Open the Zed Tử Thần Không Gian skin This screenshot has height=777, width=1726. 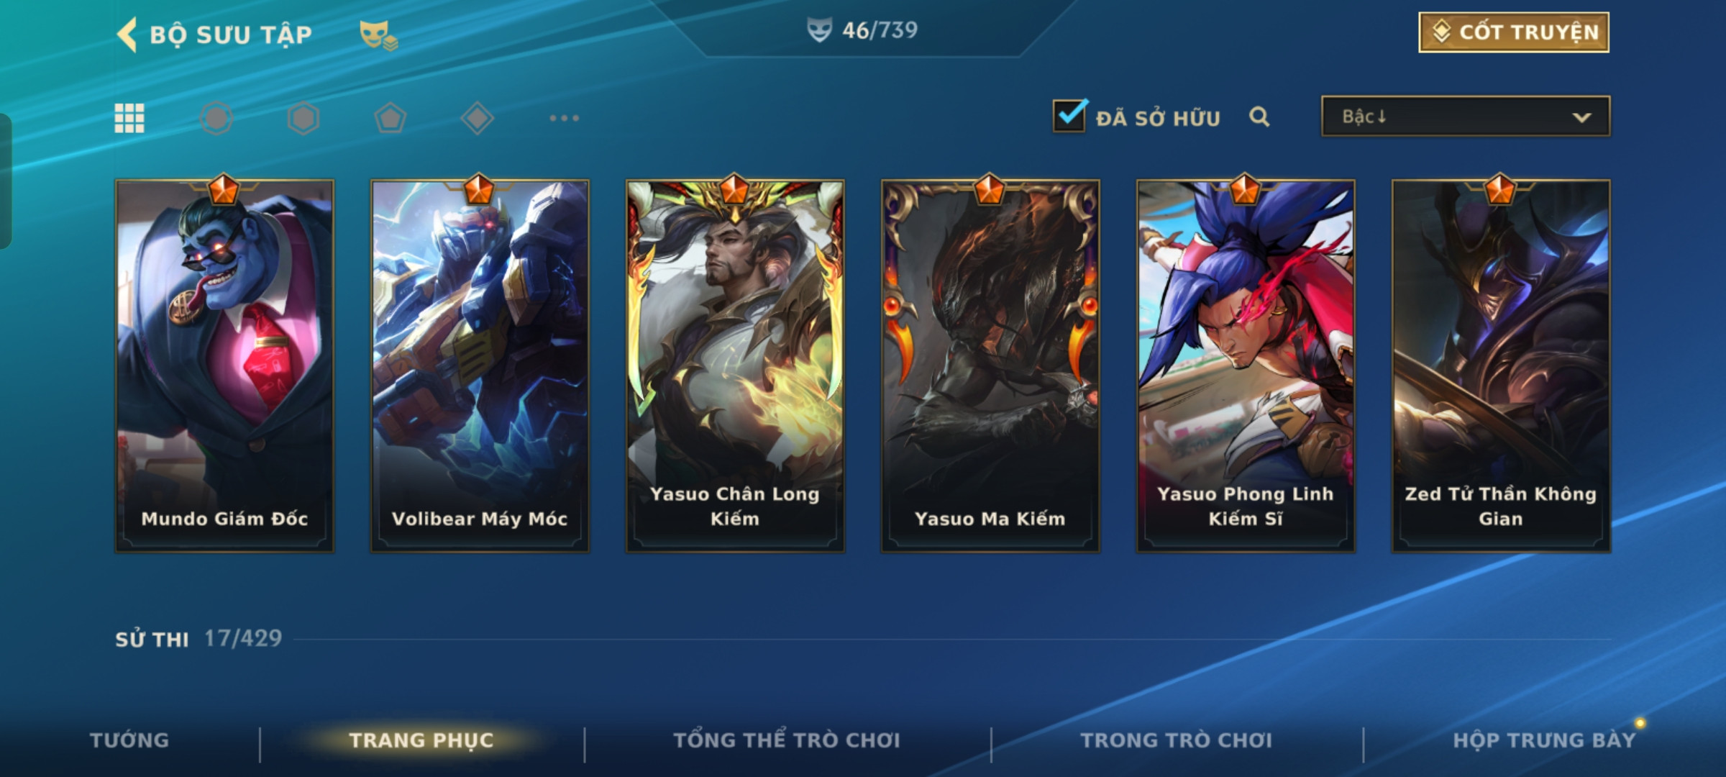click(x=1501, y=365)
